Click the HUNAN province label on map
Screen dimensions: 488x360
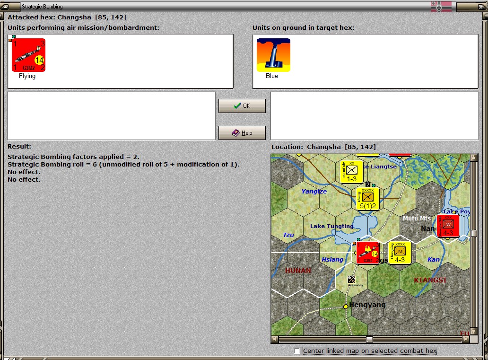298,271
